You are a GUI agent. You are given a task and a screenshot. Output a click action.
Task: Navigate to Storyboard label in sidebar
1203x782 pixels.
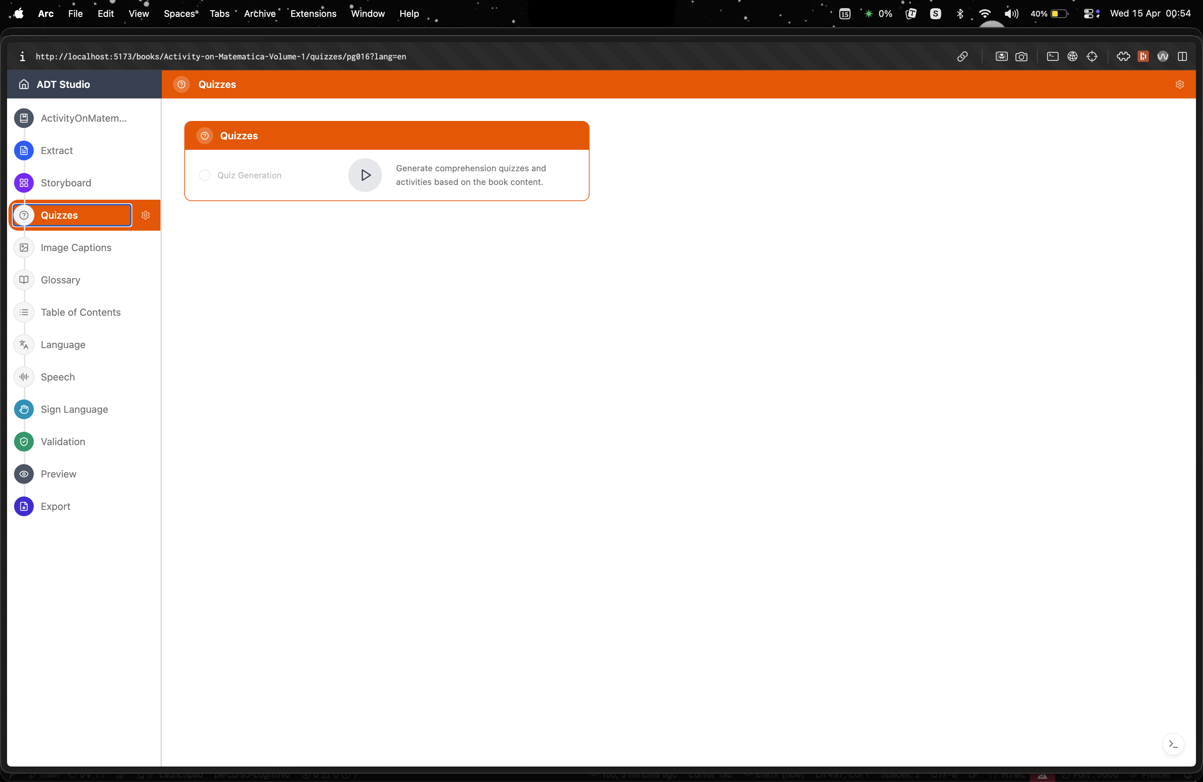(66, 183)
